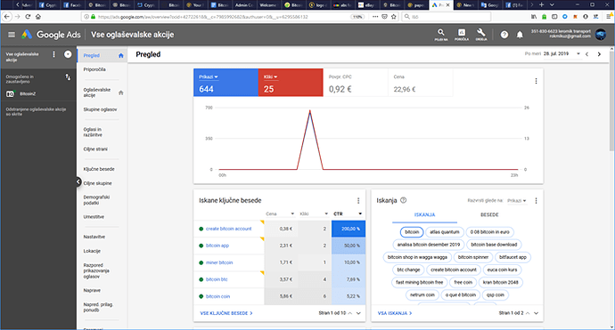Screen dimensions: 615x330
Task: Open the Prikazi metric dropdown
Action: tap(209, 76)
